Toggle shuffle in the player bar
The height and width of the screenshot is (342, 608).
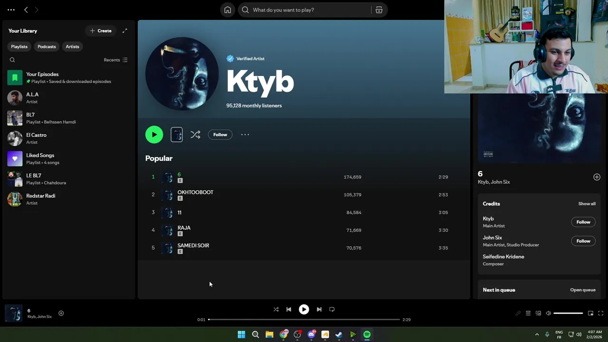click(276, 309)
